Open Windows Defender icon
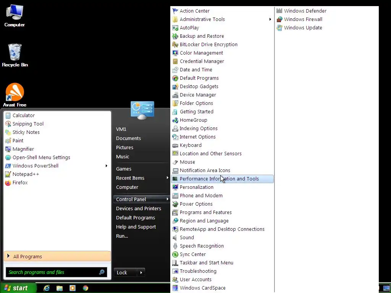Screen dimensions: 391x293 click(x=280, y=11)
